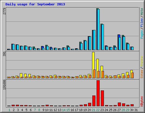
Task: Click the tallest red KBytes bar for day 22
Action: pos(98,93)
